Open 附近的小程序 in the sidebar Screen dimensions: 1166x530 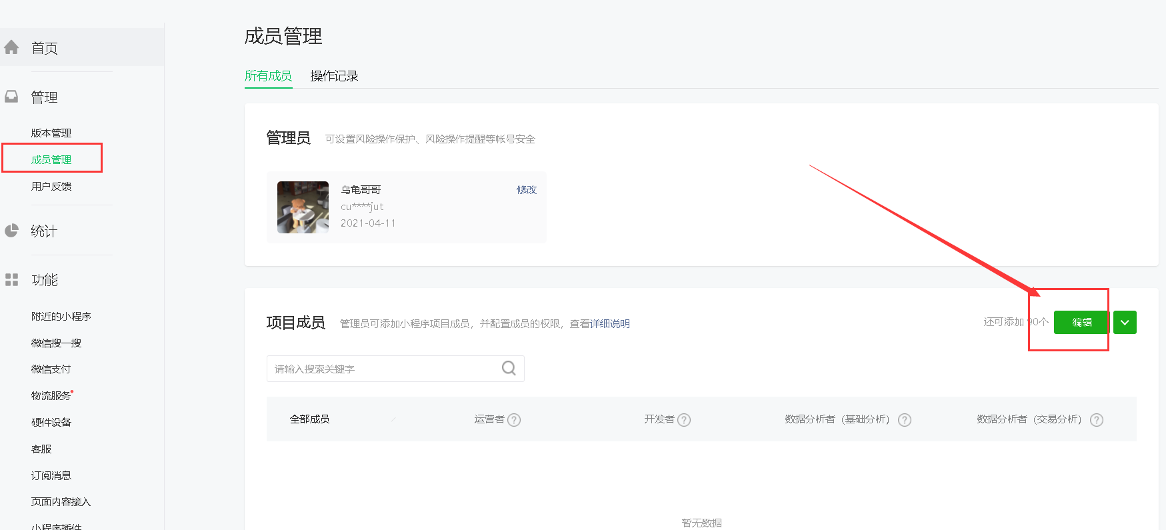tap(61, 316)
